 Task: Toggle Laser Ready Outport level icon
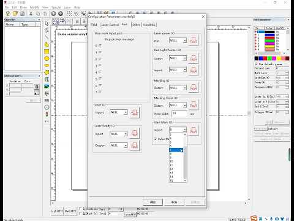point(134,145)
